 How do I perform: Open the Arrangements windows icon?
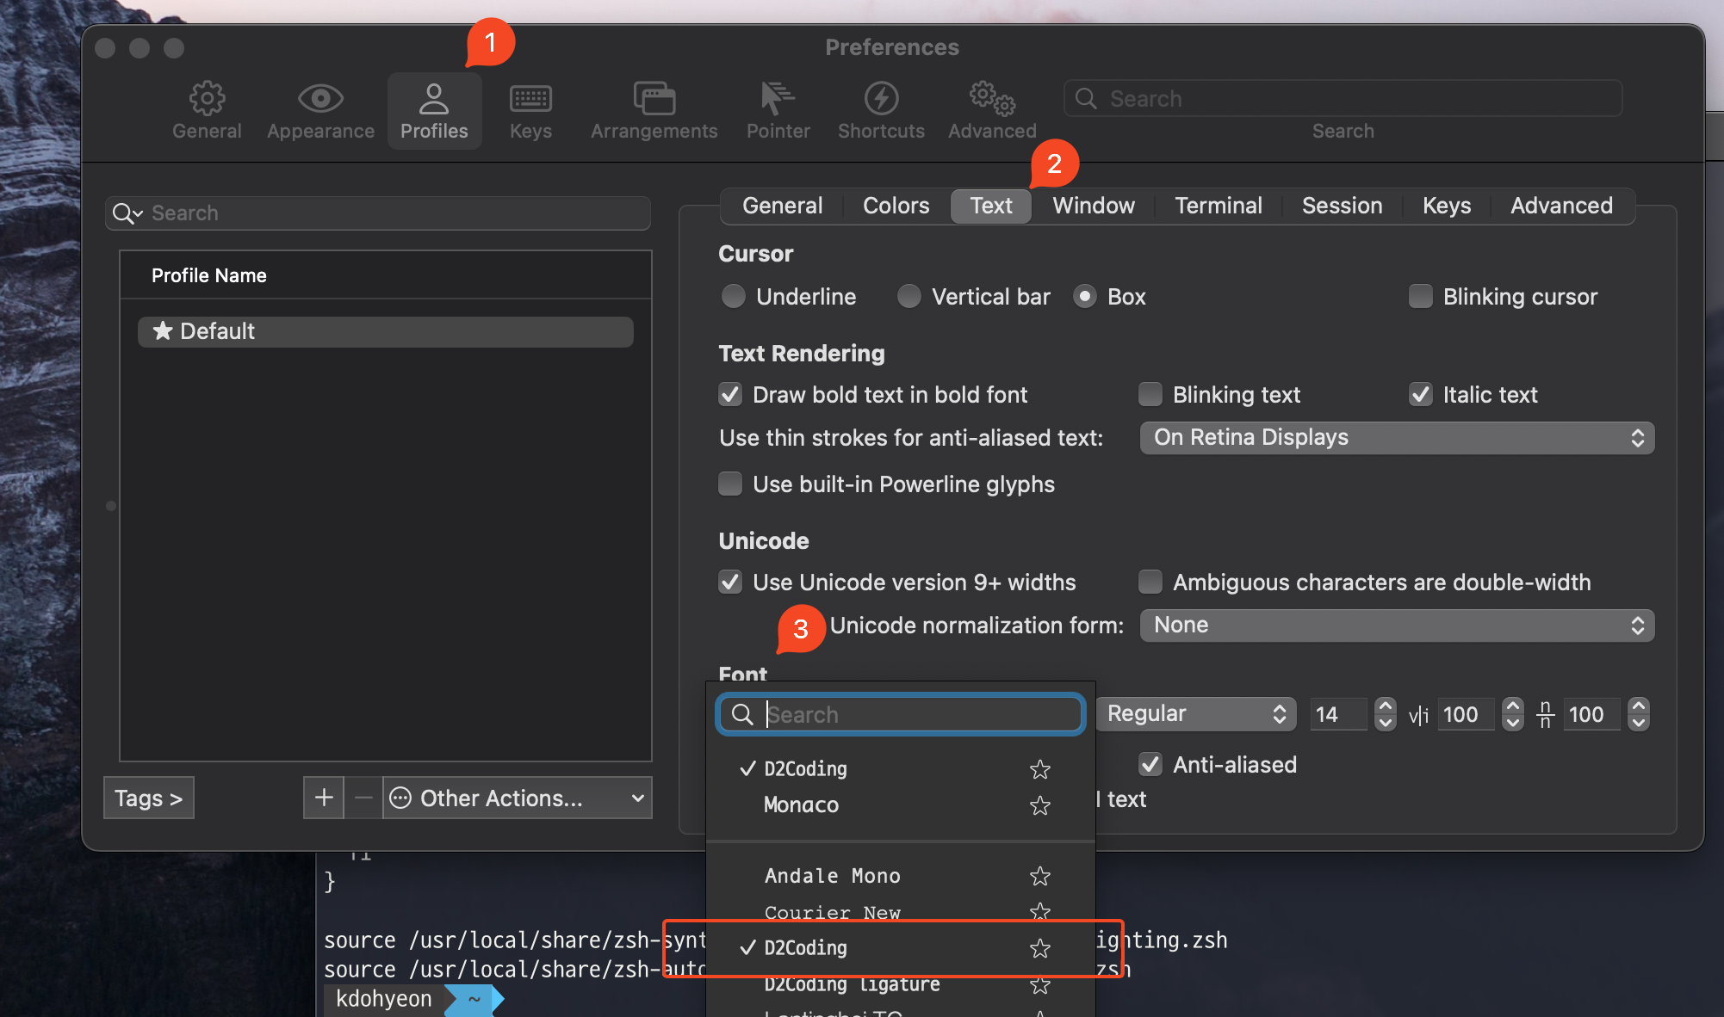click(654, 100)
